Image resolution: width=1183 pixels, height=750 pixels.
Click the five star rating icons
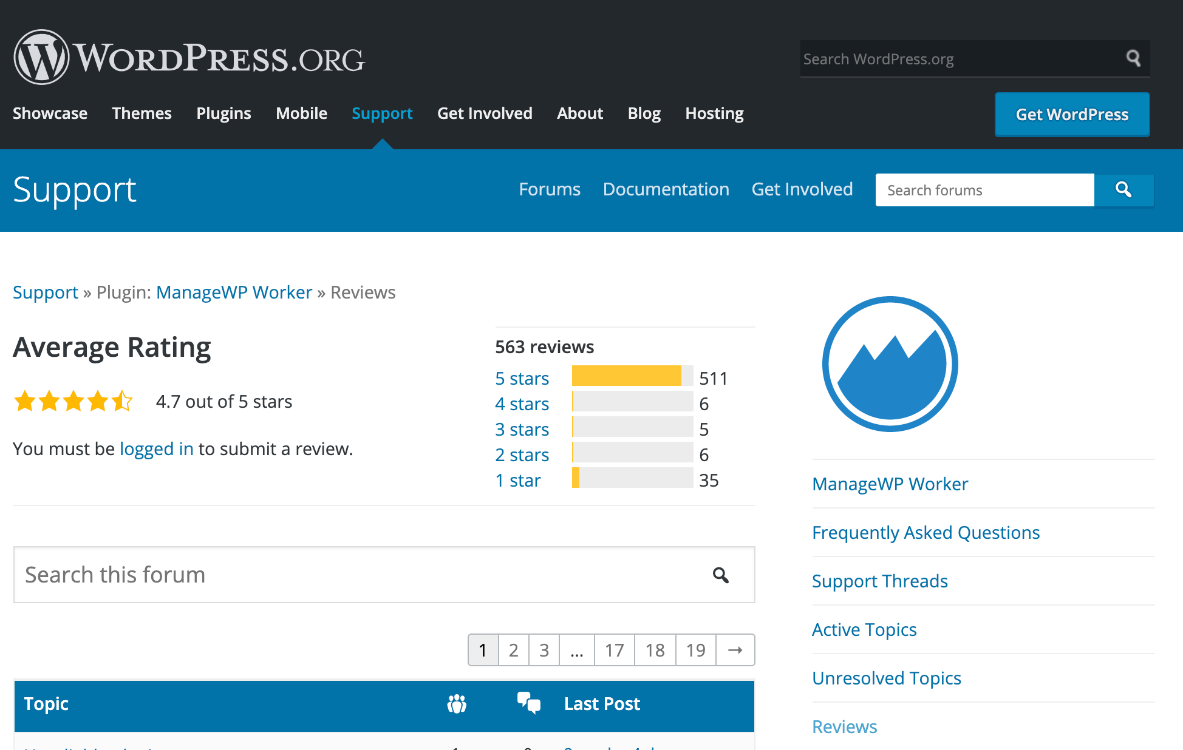pos(73,401)
